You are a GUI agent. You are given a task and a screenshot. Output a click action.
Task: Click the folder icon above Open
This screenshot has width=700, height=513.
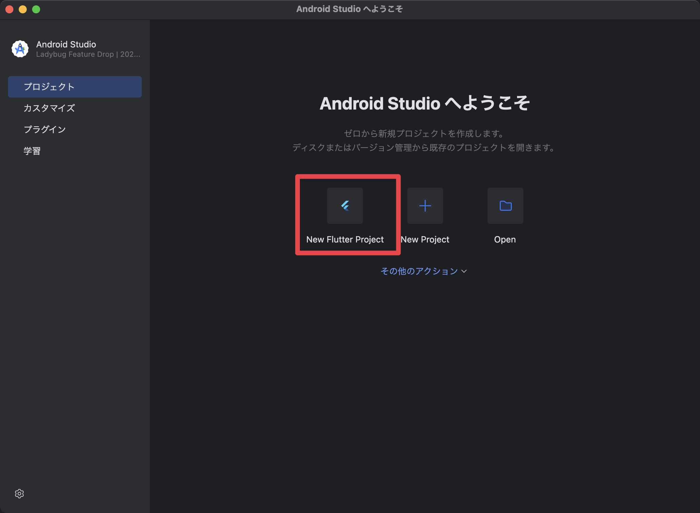pyautogui.click(x=505, y=206)
